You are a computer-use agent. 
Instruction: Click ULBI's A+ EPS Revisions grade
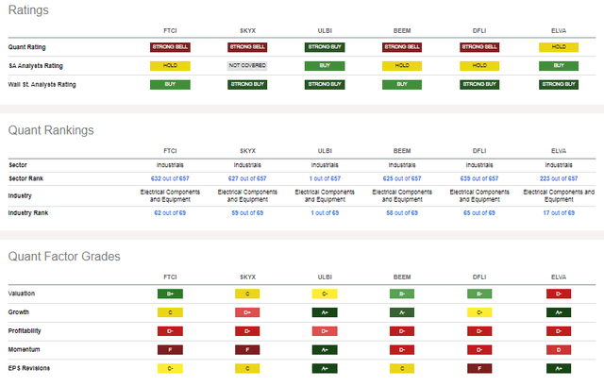click(x=325, y=369)
